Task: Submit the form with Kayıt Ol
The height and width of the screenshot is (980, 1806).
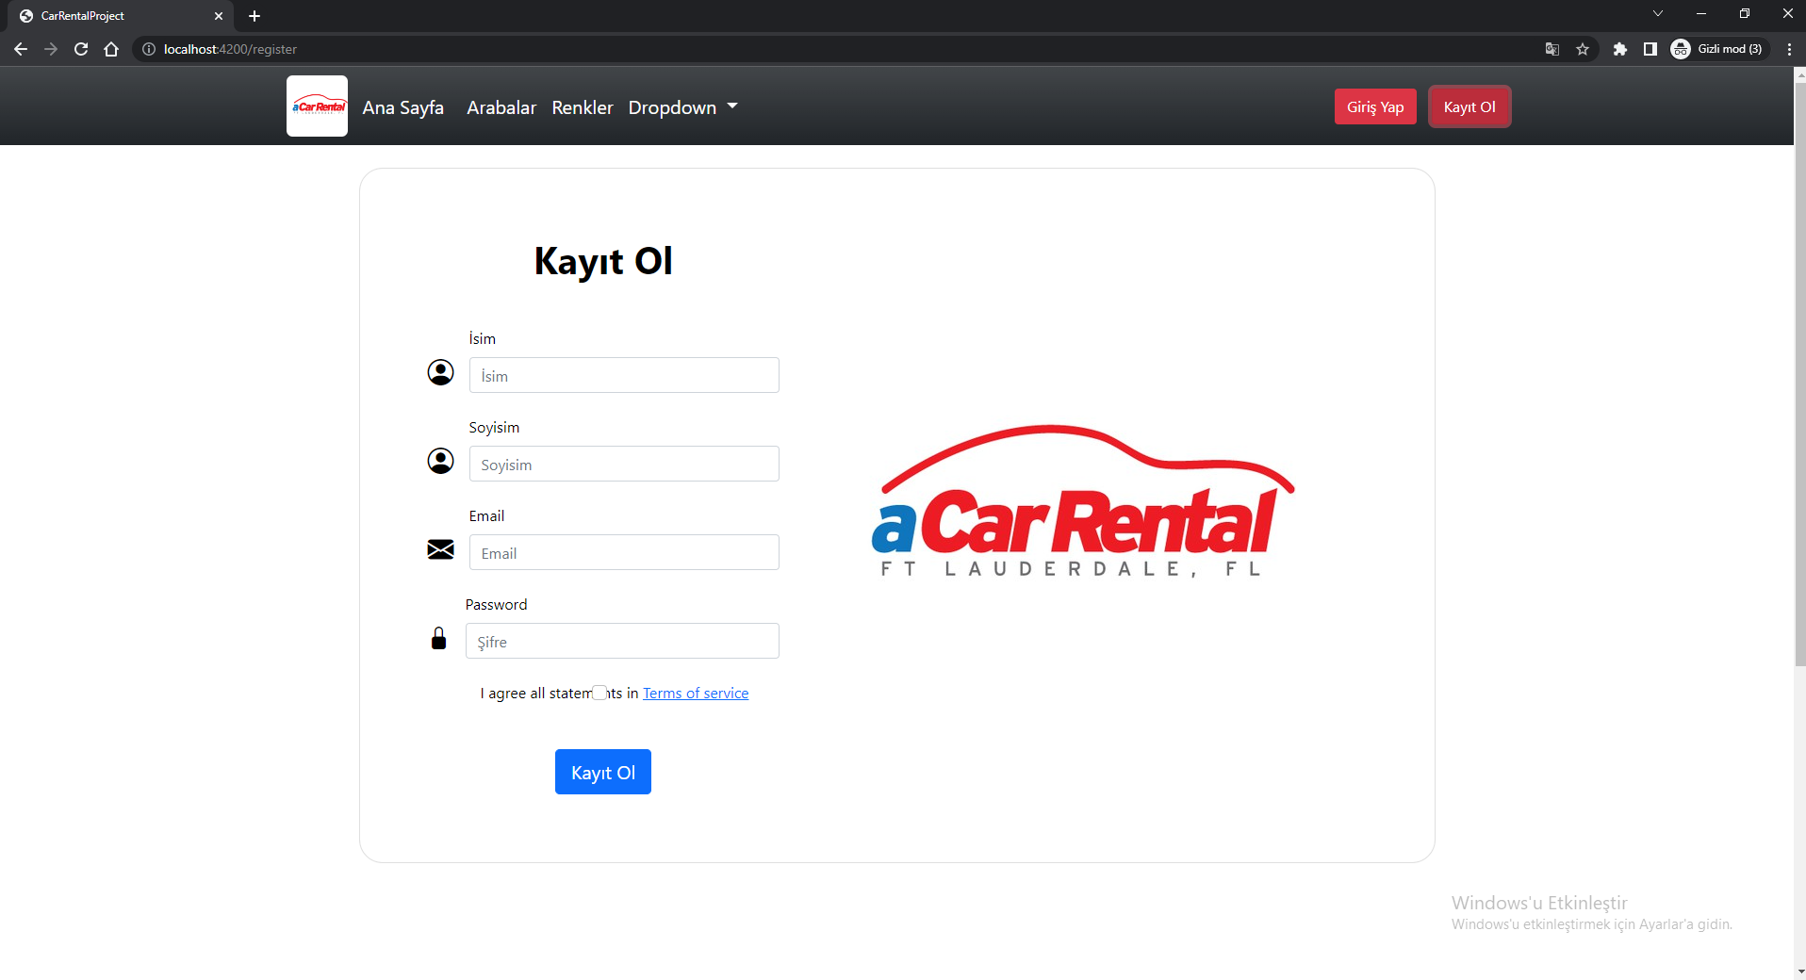Action: pyautogui.click(x=602, y=772)
